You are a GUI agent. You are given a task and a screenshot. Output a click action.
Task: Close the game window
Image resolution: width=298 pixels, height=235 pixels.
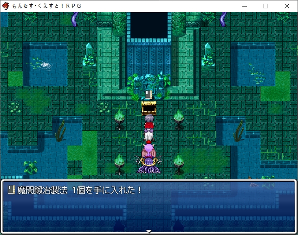[x=287, y=6]
